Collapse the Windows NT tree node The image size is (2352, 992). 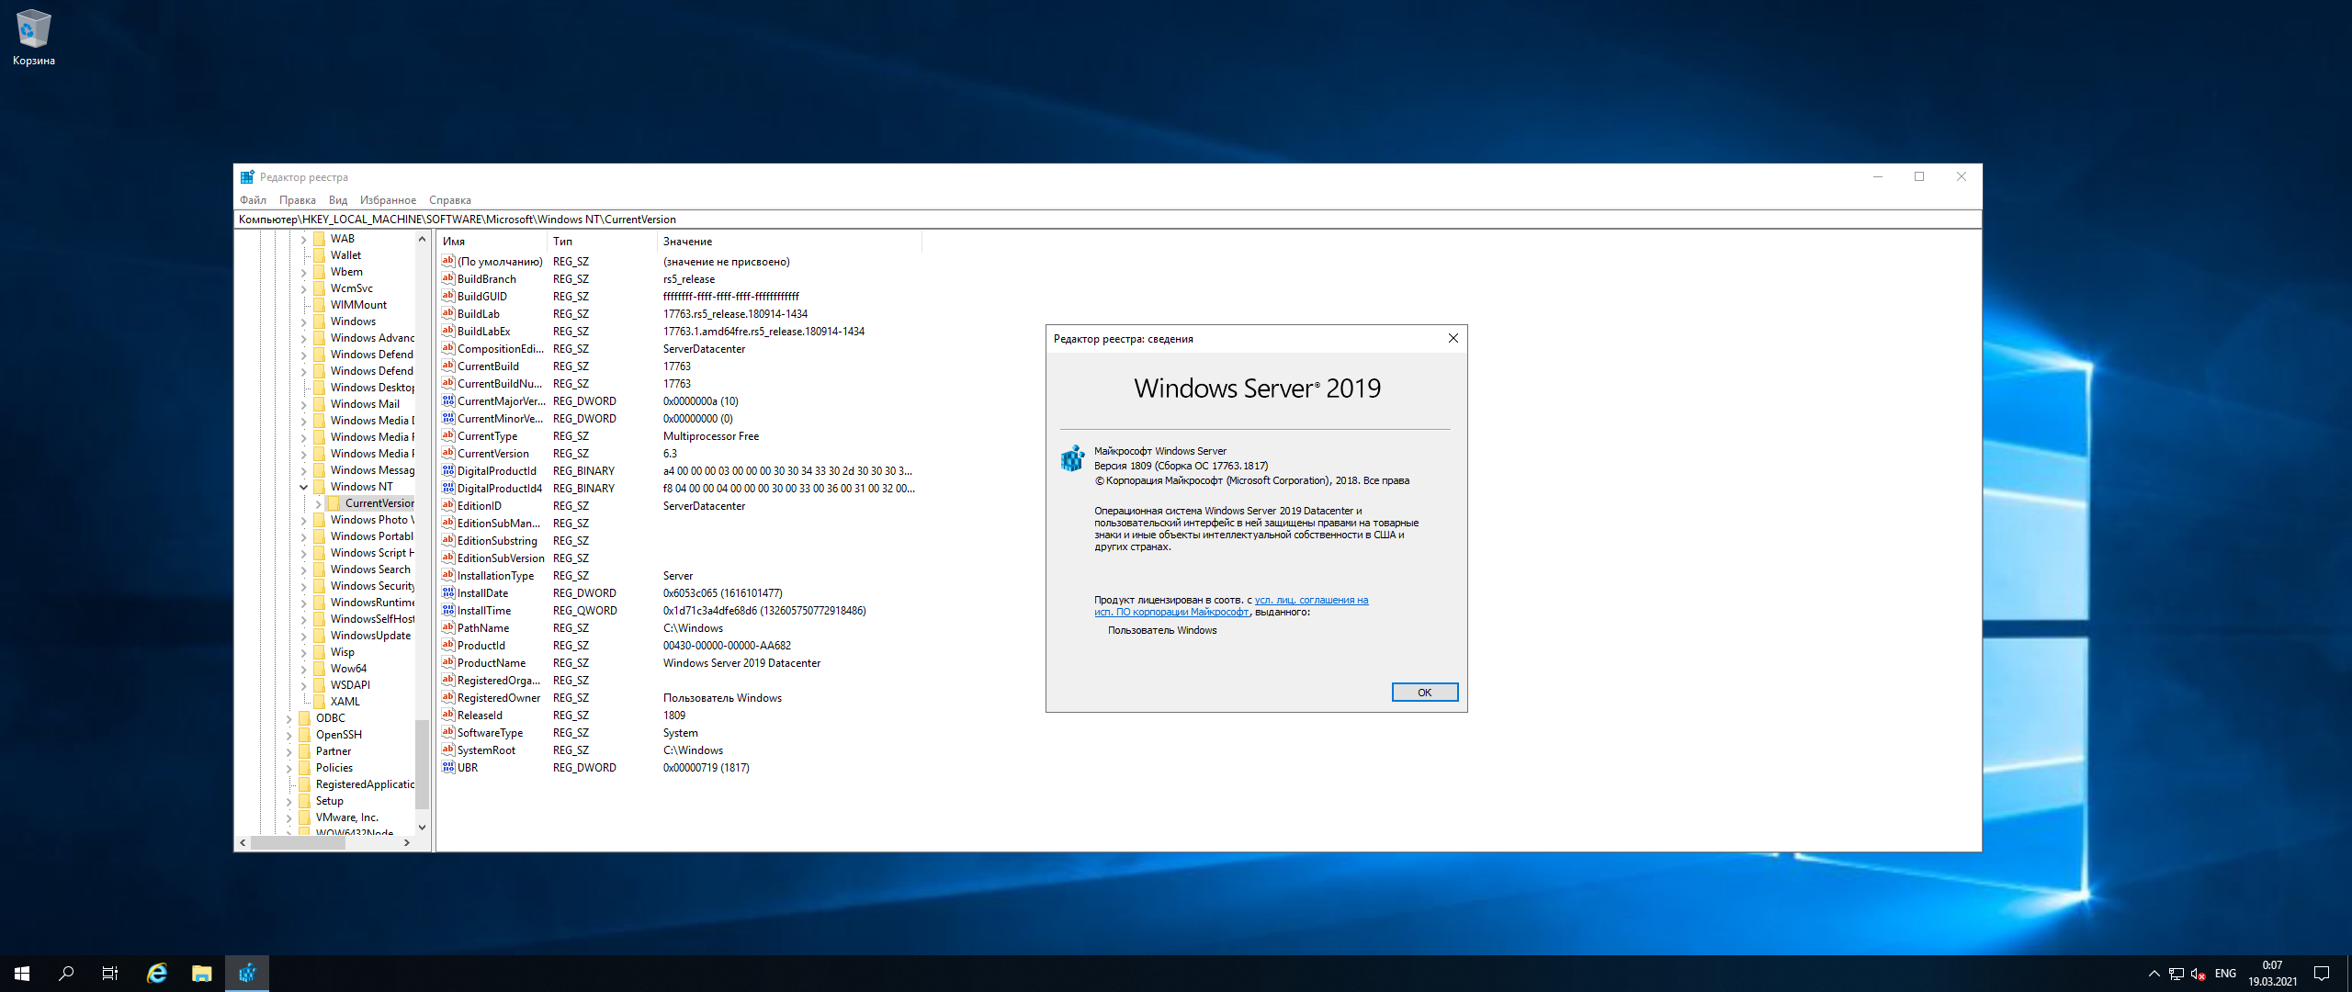pos(303,487)
